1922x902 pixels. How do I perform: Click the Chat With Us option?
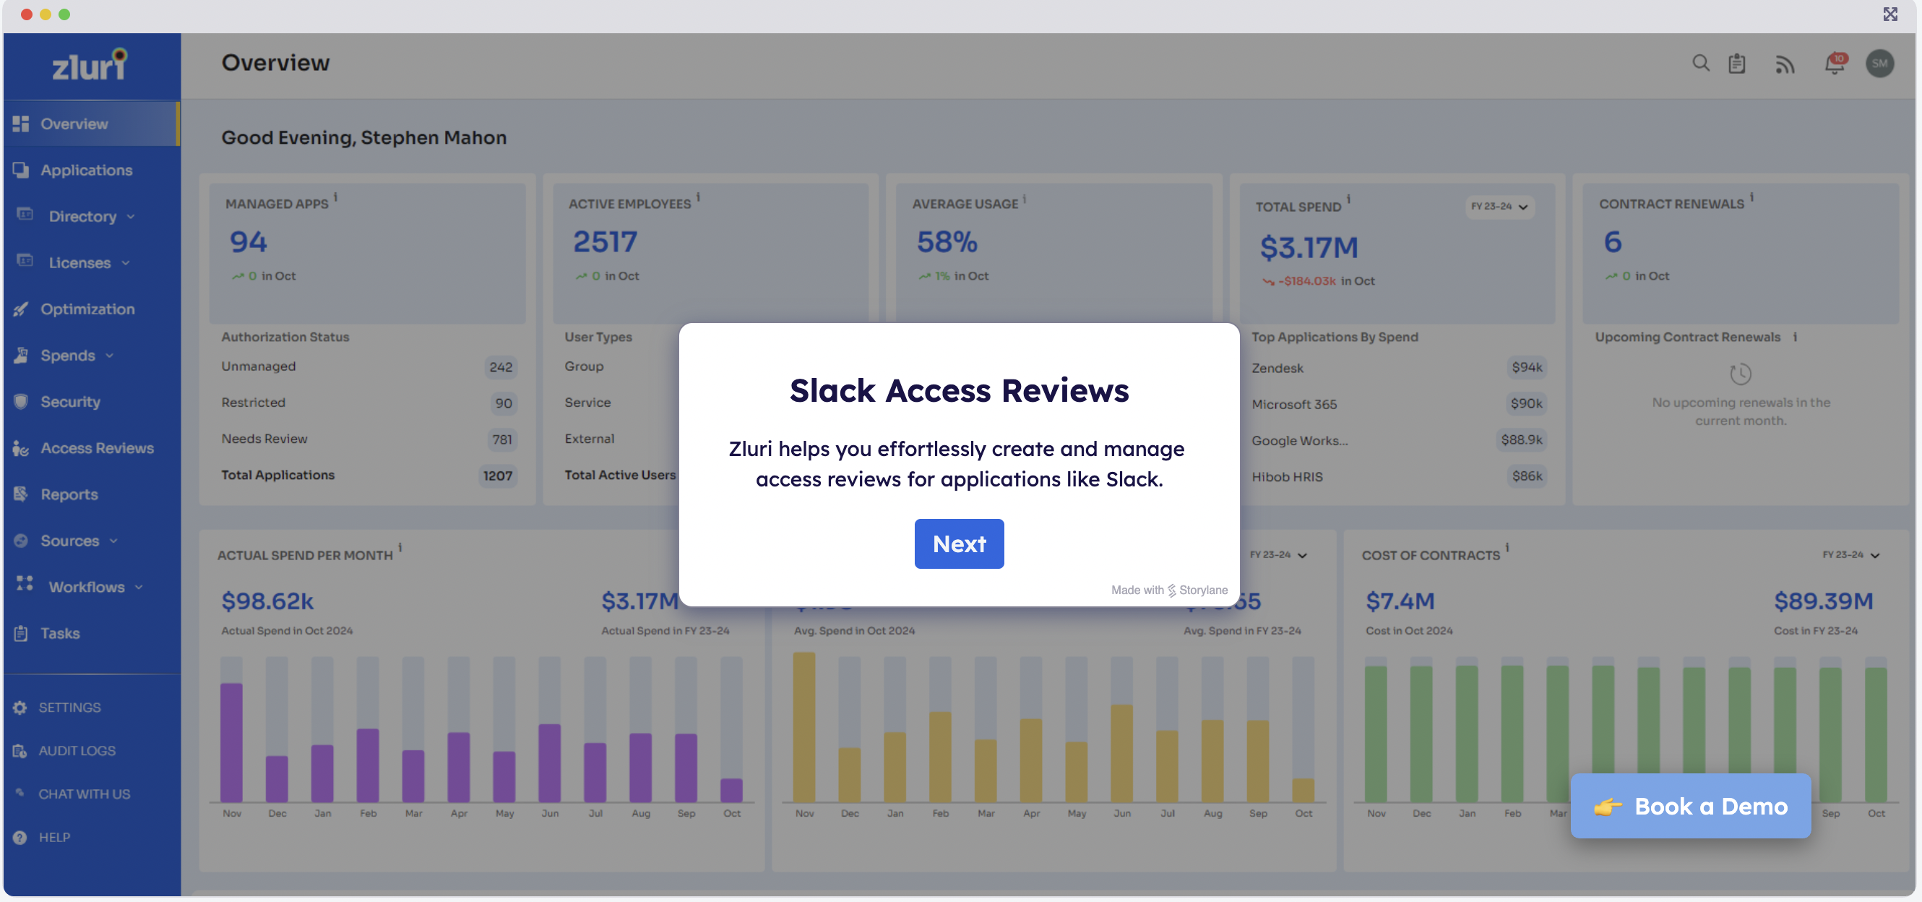[84, 794]
